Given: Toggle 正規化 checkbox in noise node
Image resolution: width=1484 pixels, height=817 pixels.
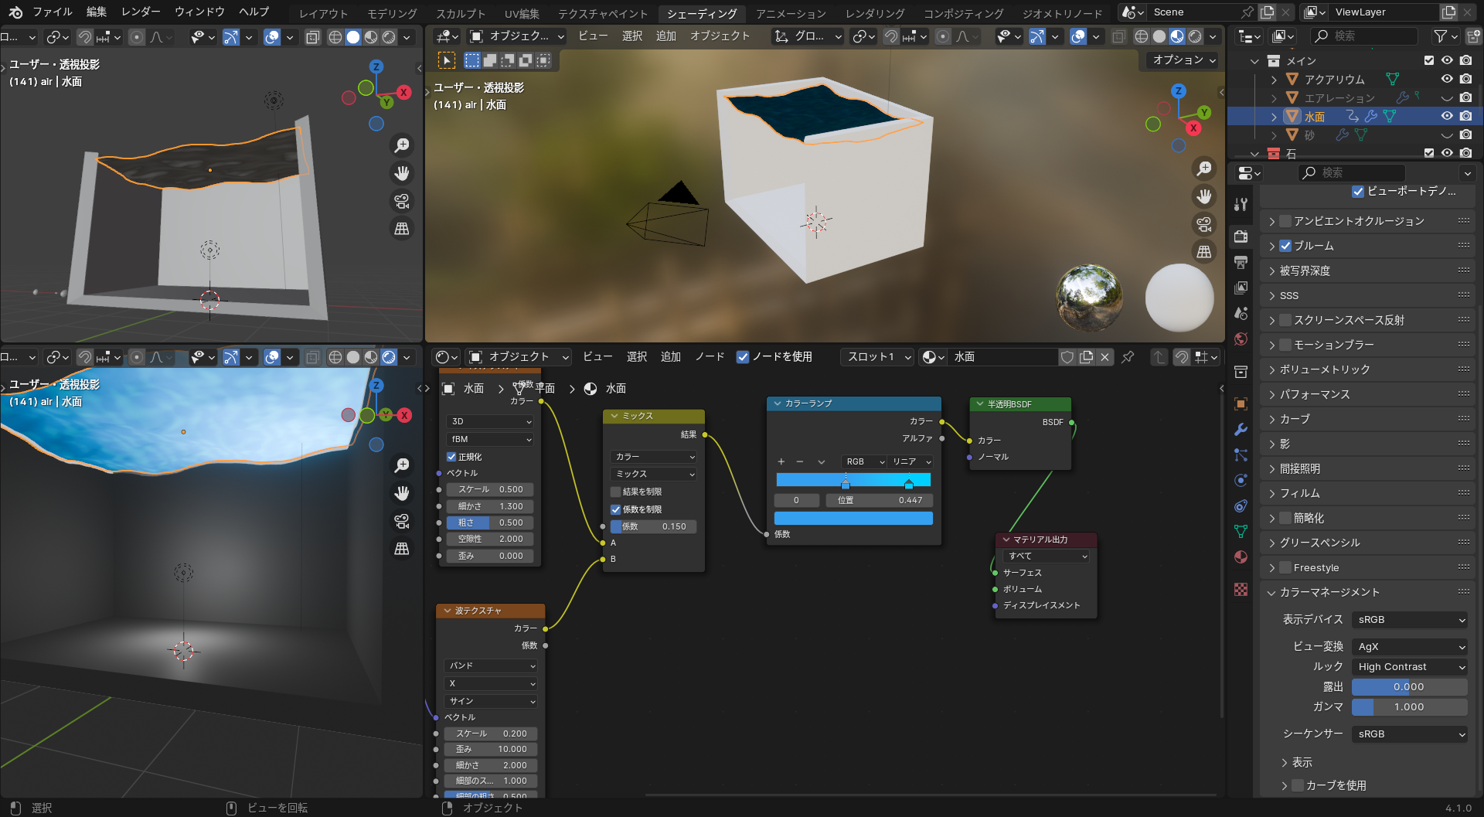Looking at the screenshot, I should click(451, 457).
